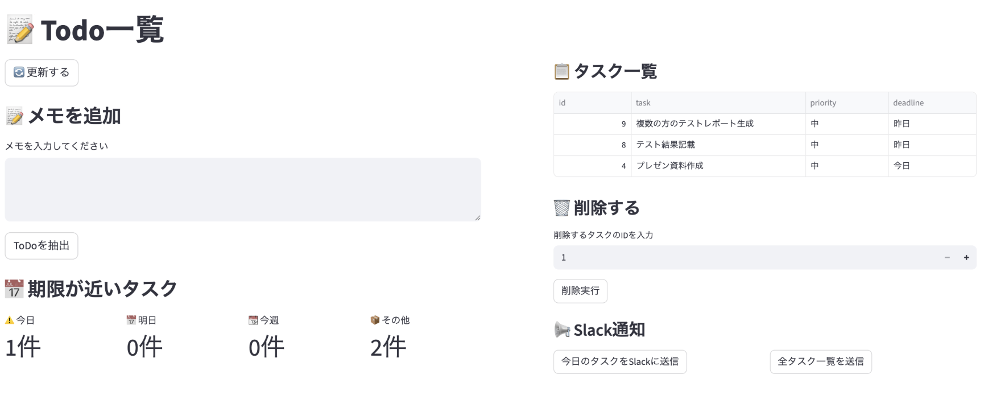Viewport: 984px width, 403px height.
Task: Click the warning icon next to 今日
Action: [9, 320]
